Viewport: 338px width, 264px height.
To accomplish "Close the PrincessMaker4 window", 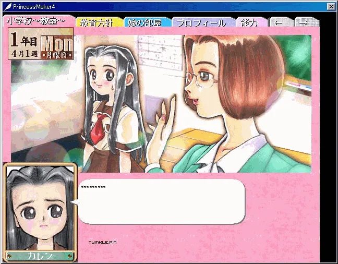I will click(330, 6).
